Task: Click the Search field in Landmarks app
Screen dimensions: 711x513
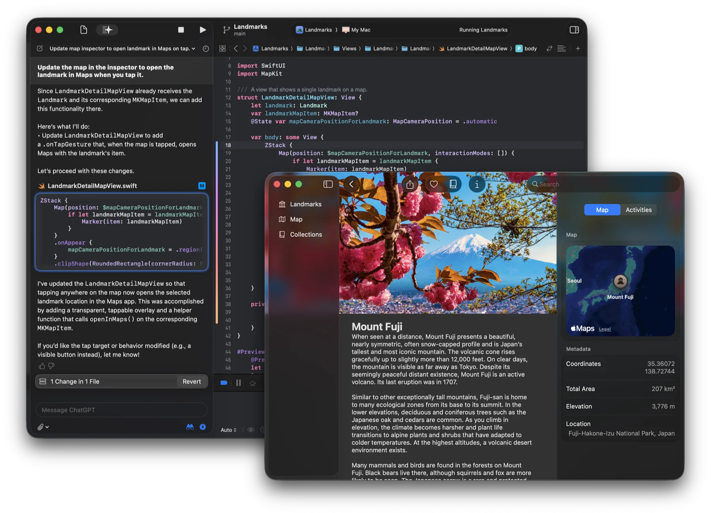Action: point(604,184)
